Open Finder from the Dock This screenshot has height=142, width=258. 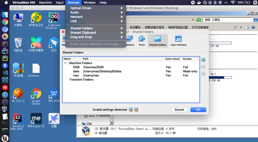5,15
